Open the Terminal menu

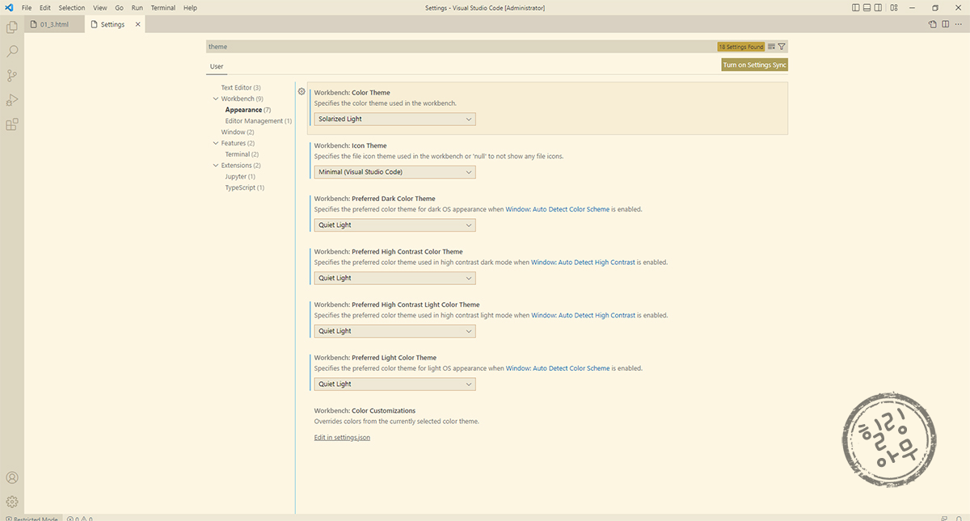point(163,7)
